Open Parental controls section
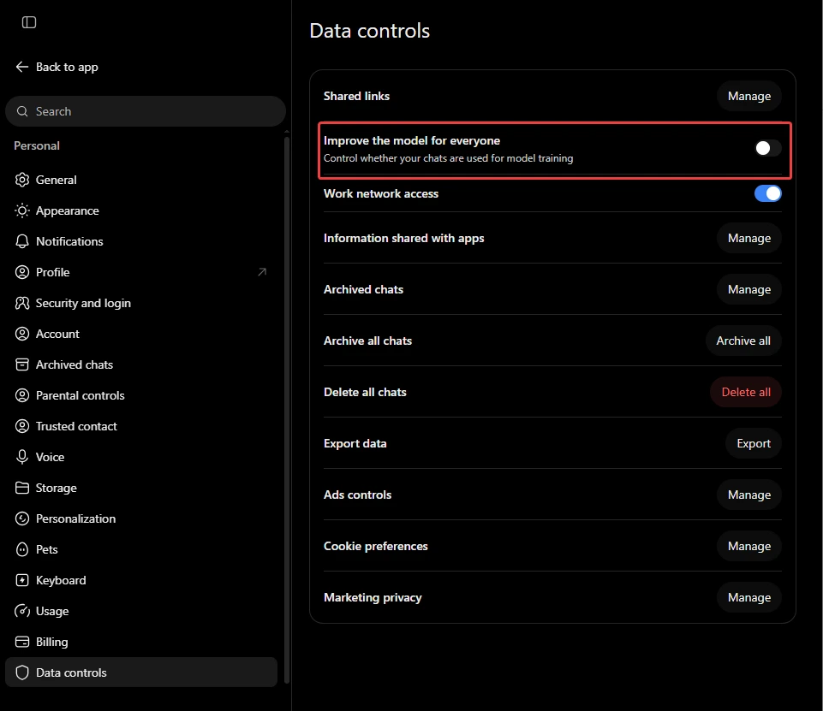This screenshot has width=823, height=711. [141, 395]
